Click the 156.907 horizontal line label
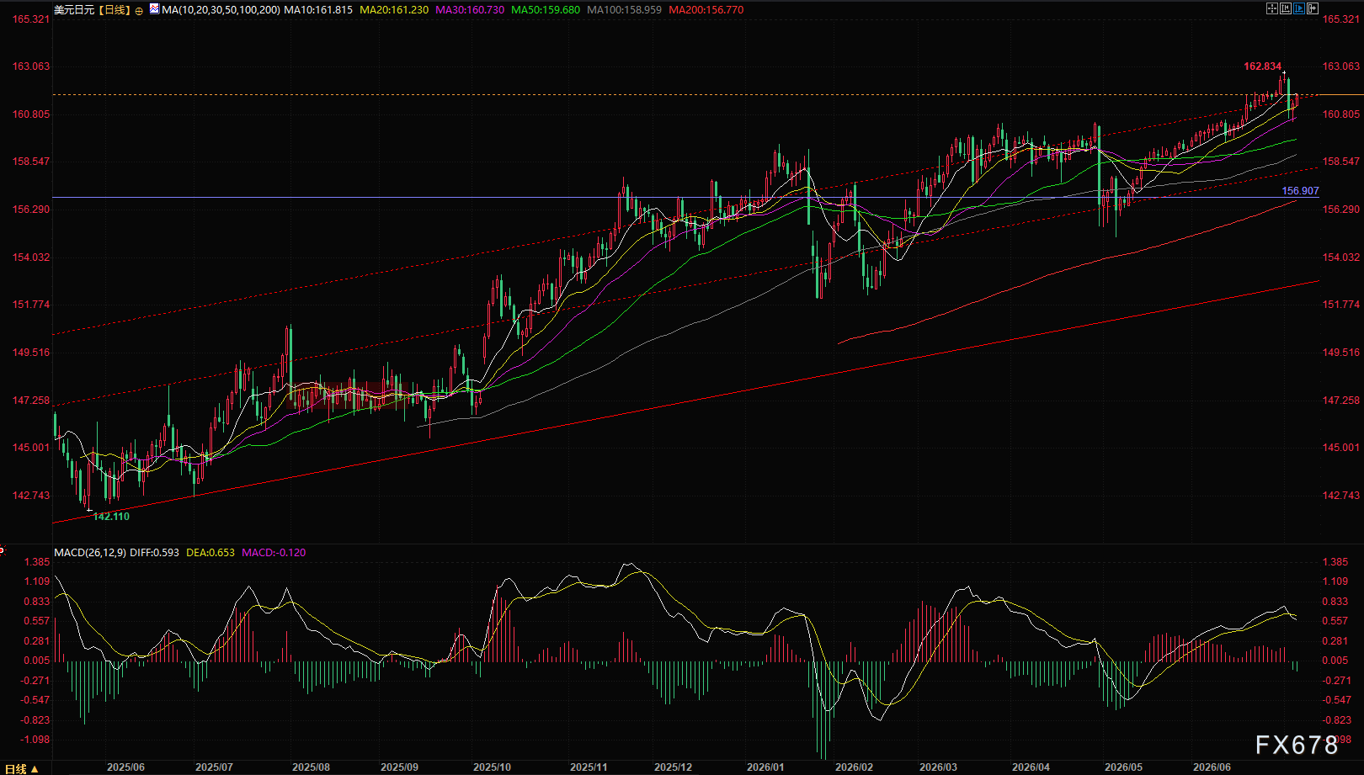Viewport: 1364px width, 775px height. pyautogui.click(x=1300, y=191)
